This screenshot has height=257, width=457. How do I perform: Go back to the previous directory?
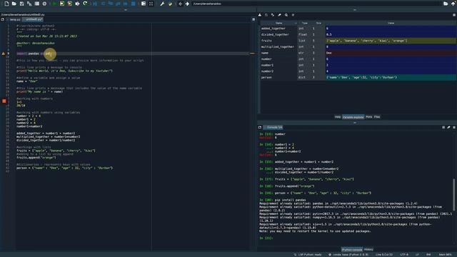pos(180,4)
